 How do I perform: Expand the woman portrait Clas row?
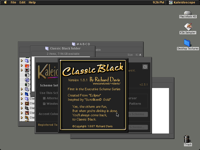click(22, 113)
